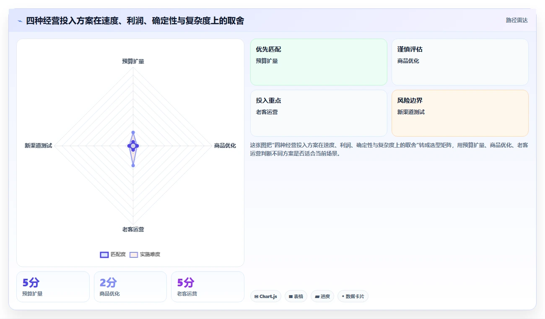Open the 优先匹配 card

click(x=319, y=62)
